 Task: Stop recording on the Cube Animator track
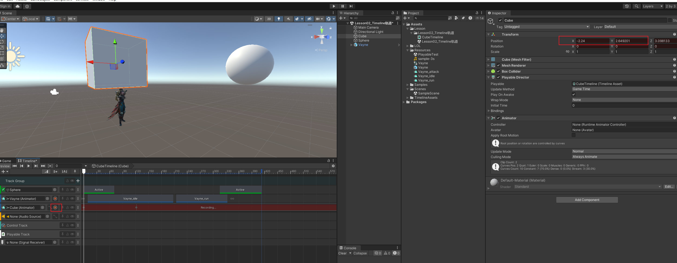(x=55, y=207)
